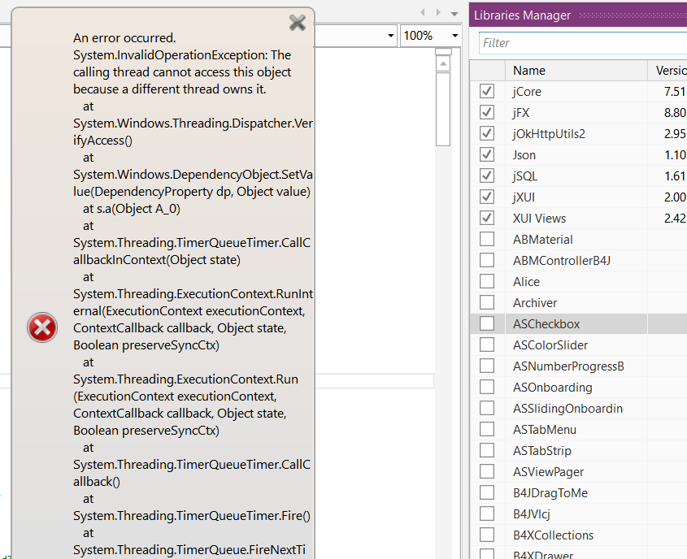
Task: Enable the ASTabMenu library
Action: pos(487,429)
